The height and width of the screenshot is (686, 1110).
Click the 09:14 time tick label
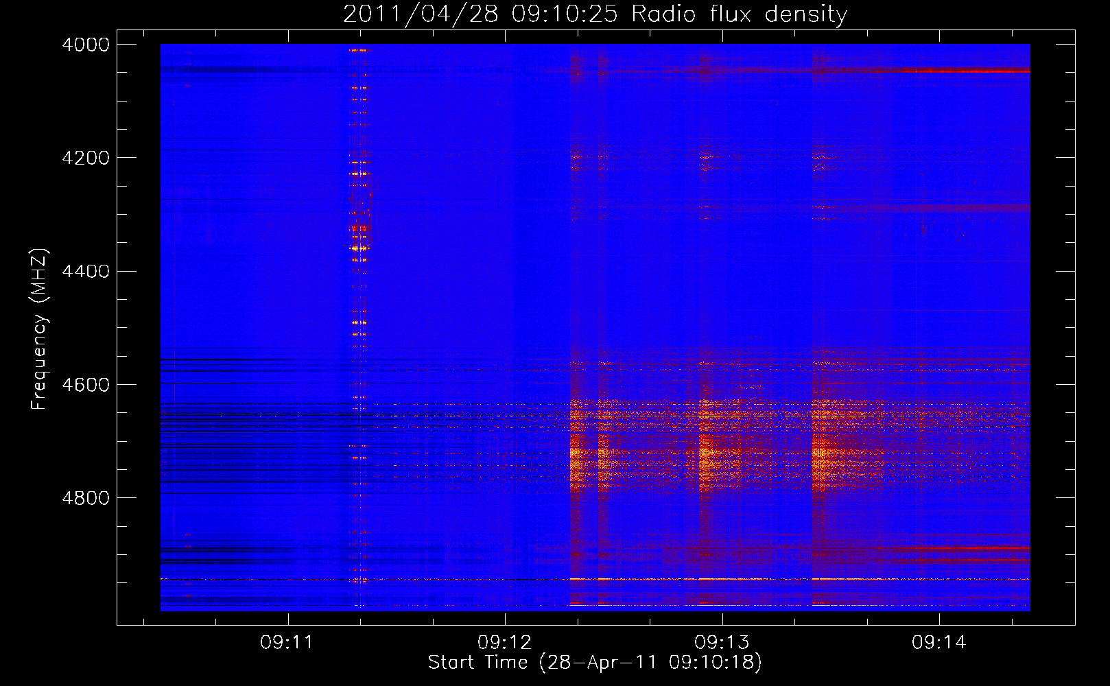pyautogui.click(x=938, y=643)
